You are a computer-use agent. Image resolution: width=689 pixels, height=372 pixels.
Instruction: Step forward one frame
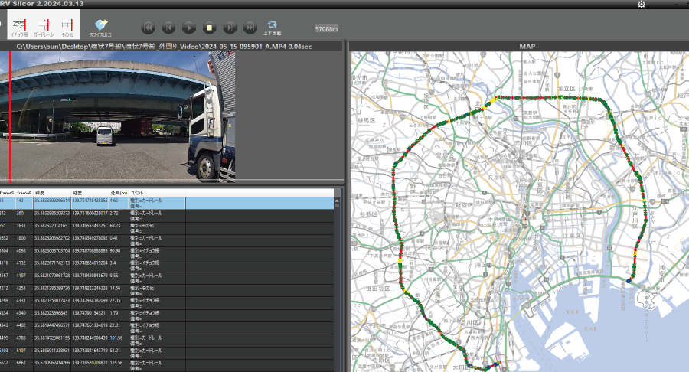(x=229, y=28)
